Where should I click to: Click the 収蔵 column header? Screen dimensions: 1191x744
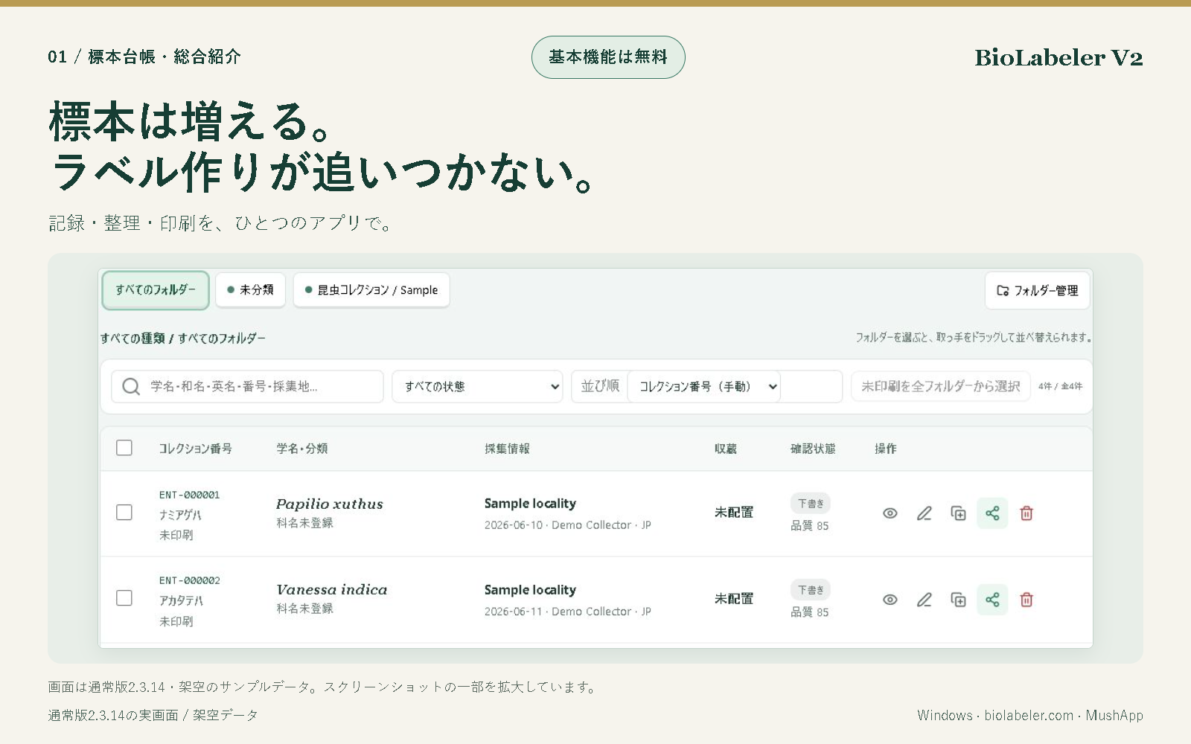pyautogui.click(x=726, y=449)
